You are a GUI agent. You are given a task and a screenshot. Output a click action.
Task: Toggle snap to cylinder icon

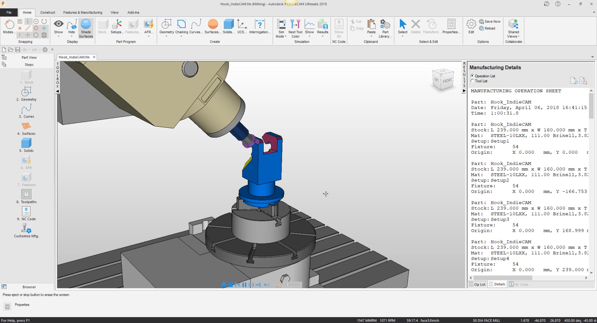44,35
